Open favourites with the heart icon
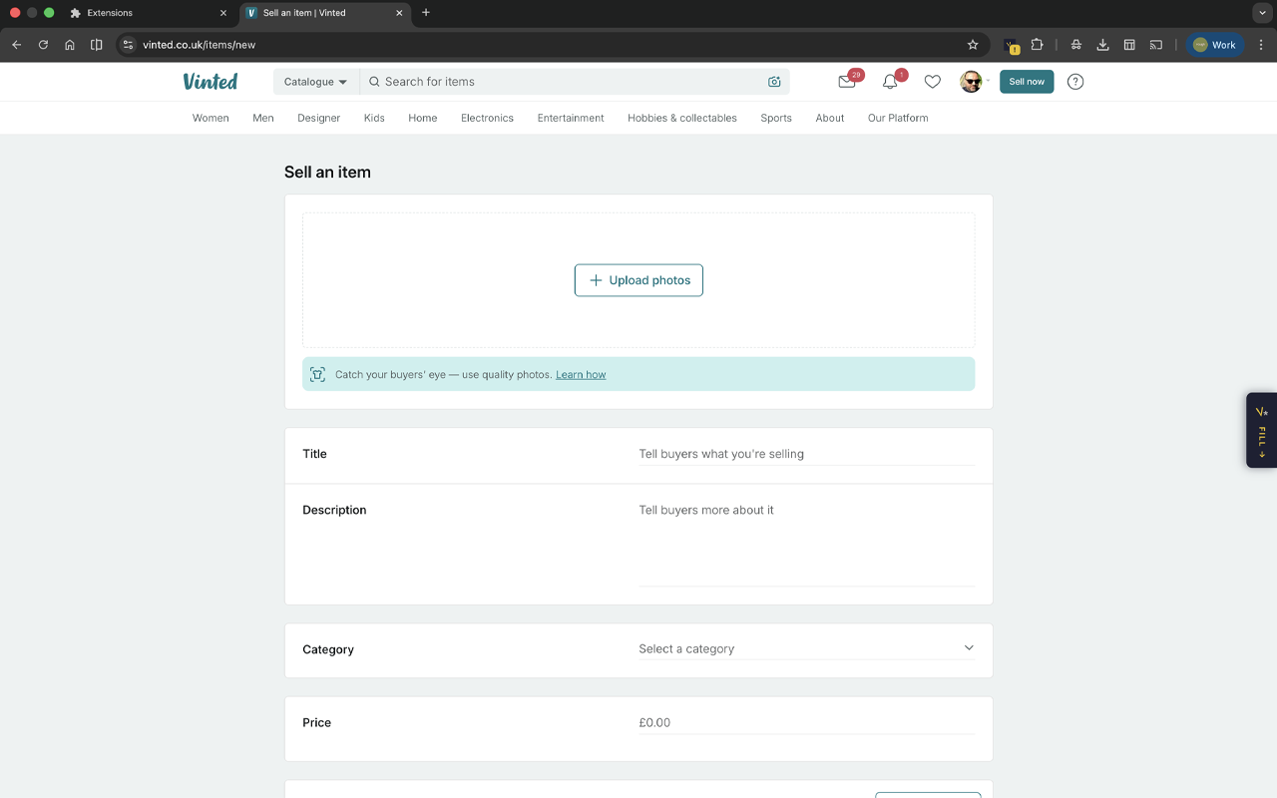 pos(932,82)
